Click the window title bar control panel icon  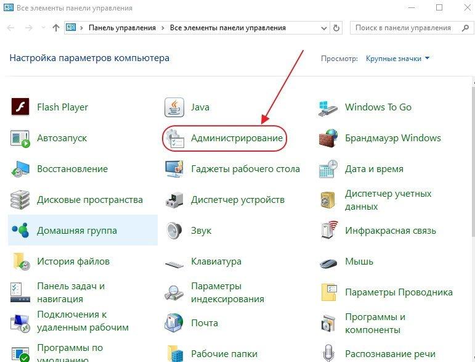pyautogui.click(x=9, y=7)
